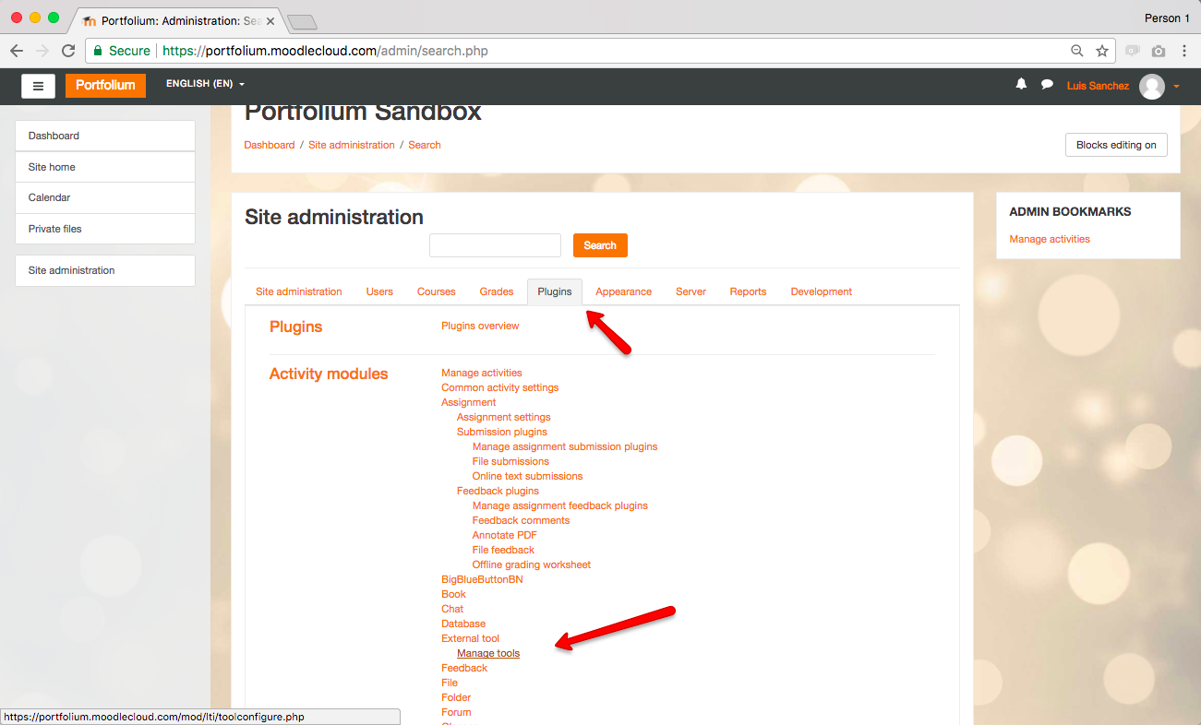
Task: Switch to the Users tab
Action: tap(379, 291)
